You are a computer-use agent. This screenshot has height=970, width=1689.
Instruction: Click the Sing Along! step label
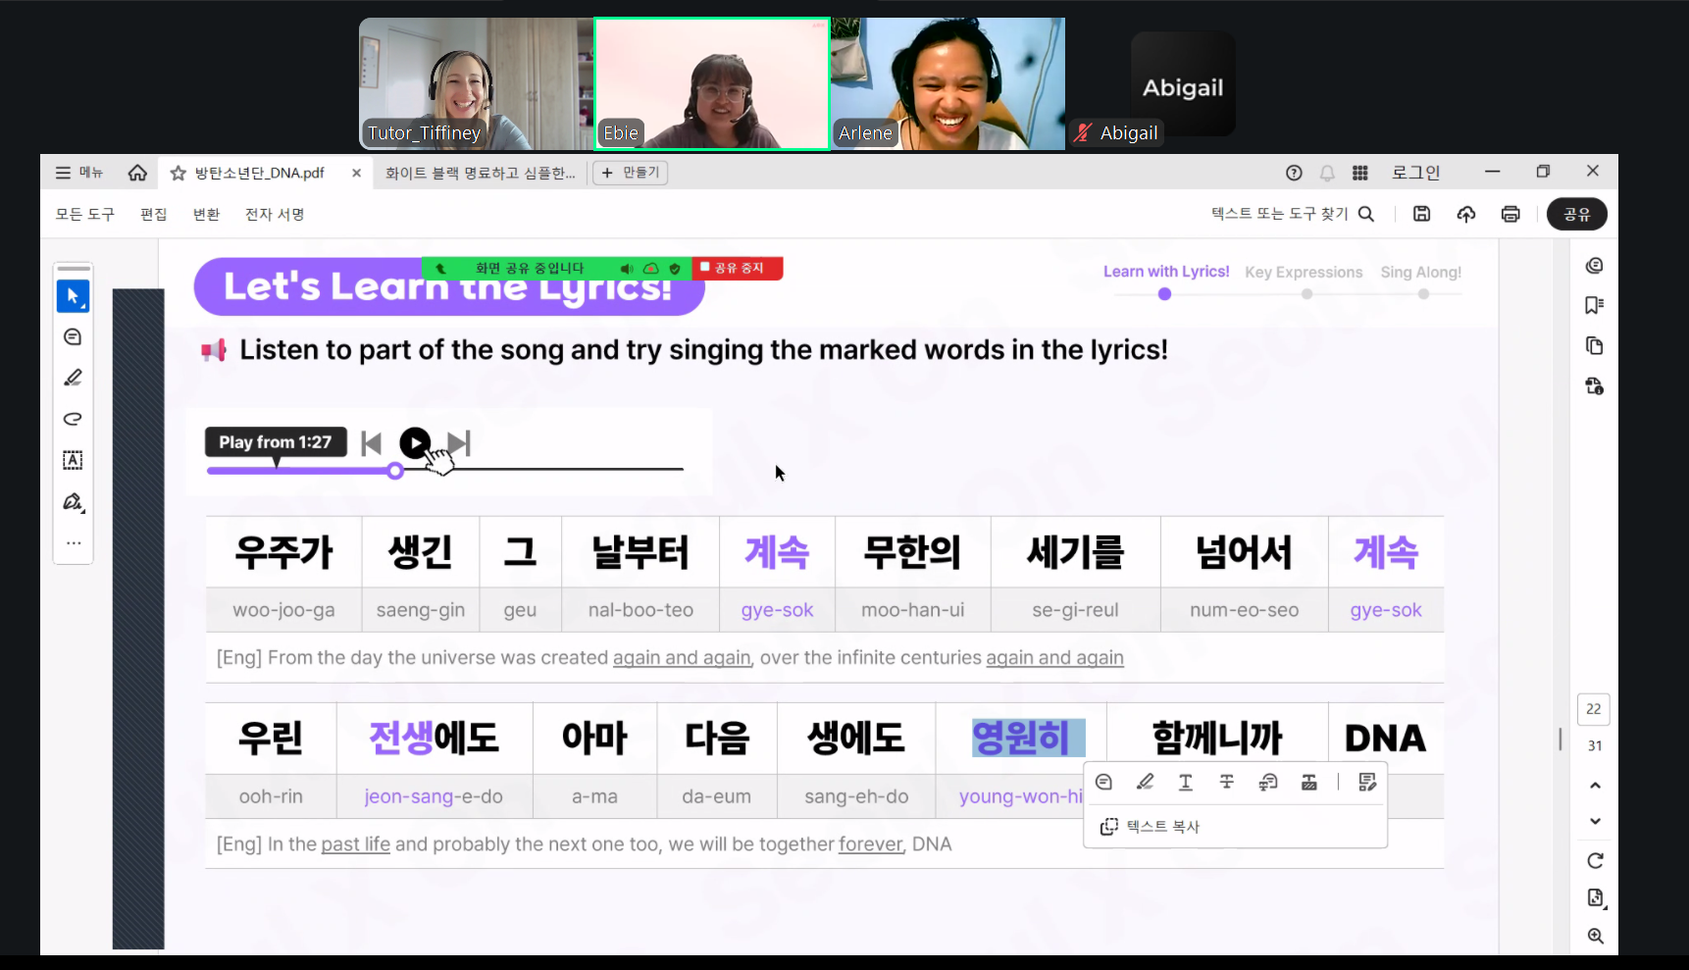pos(1421,272)
